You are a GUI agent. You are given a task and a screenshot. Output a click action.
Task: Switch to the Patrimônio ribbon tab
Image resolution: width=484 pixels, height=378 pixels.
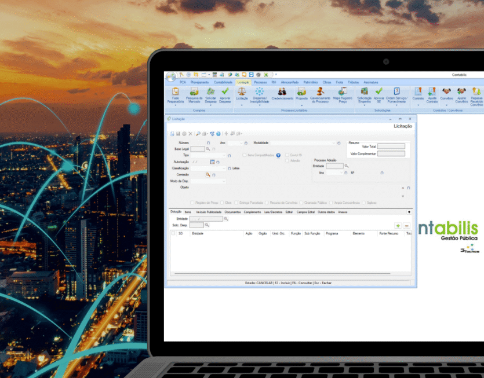pos(310,82)
